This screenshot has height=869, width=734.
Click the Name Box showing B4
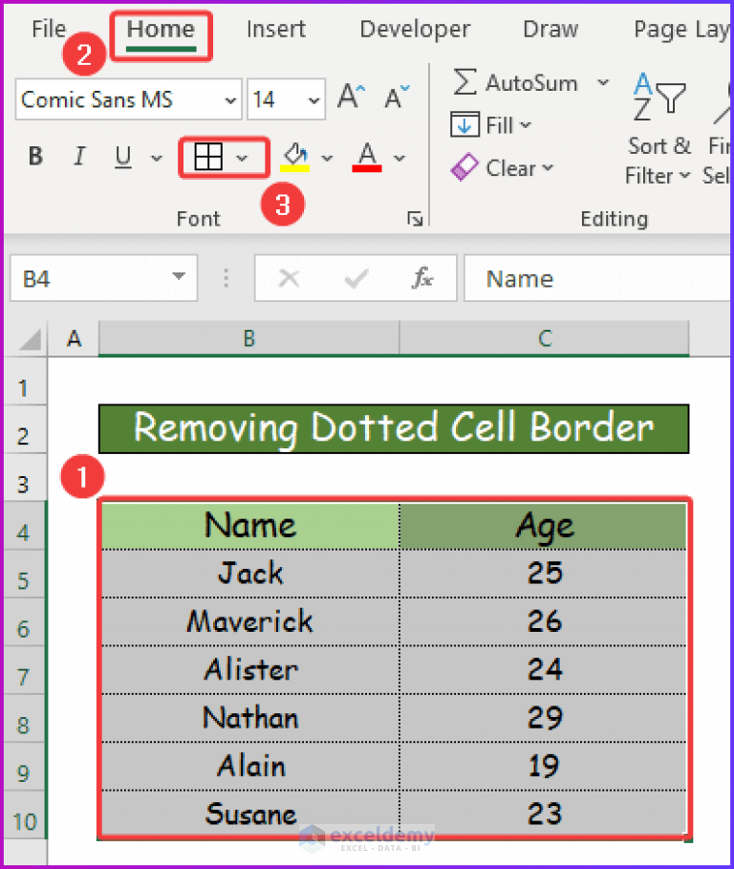(96, 278)
